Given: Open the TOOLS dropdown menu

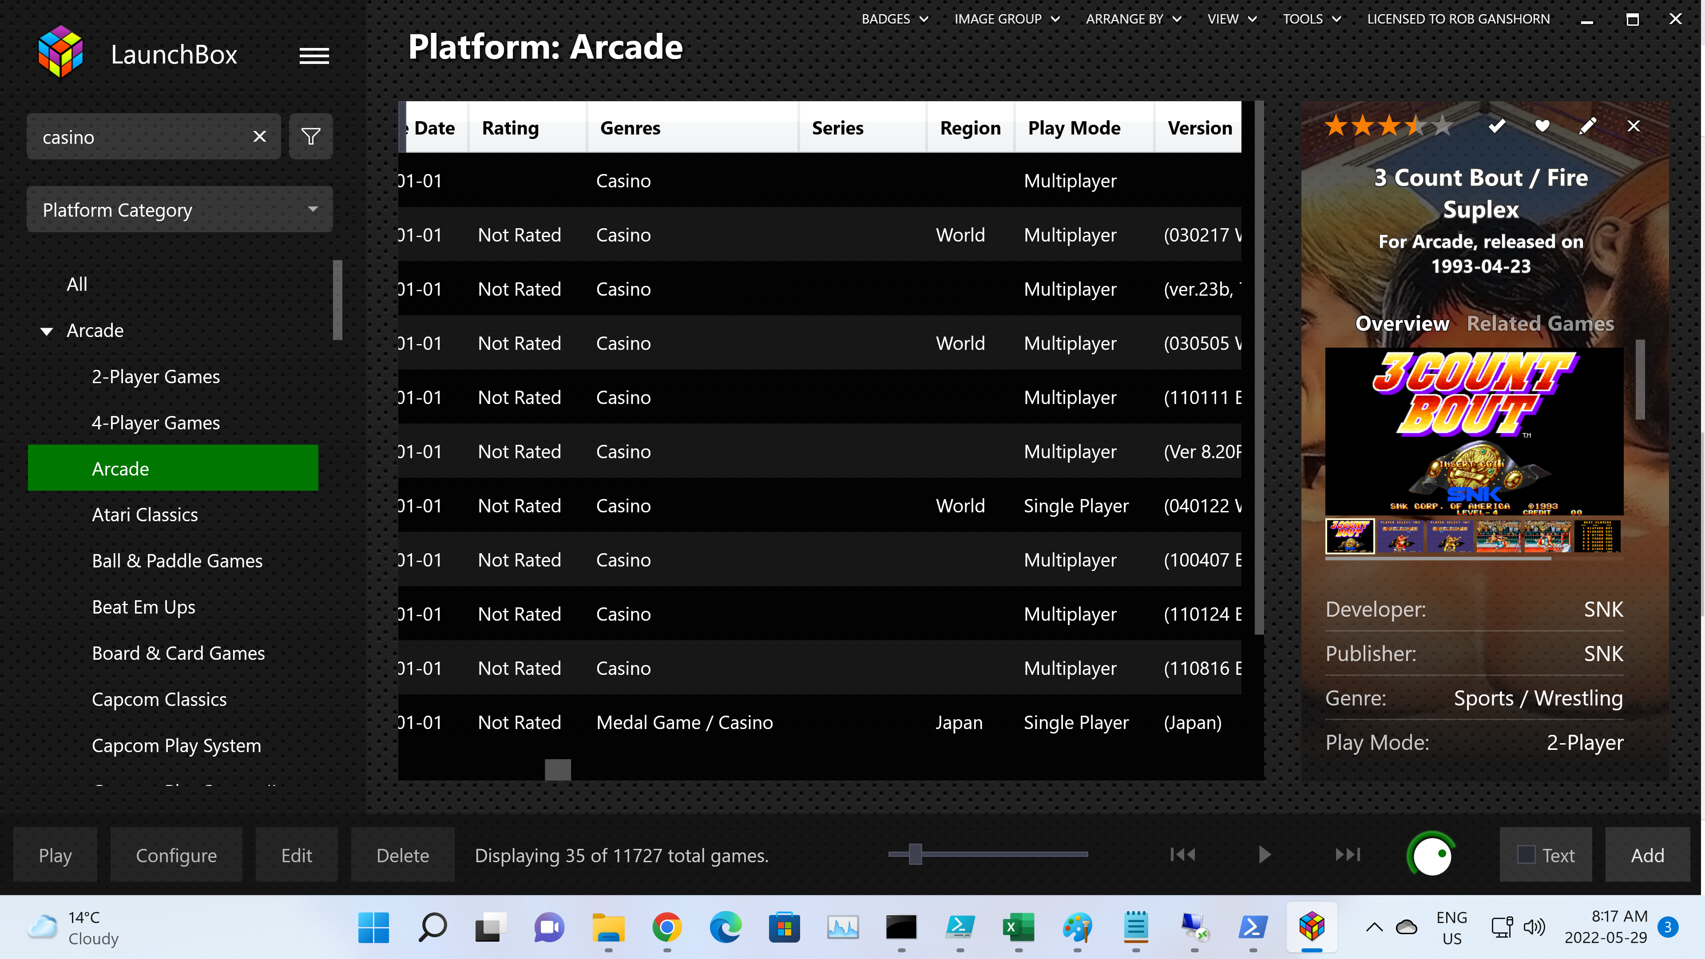Looking at the screenshot, I should 1312,19.
